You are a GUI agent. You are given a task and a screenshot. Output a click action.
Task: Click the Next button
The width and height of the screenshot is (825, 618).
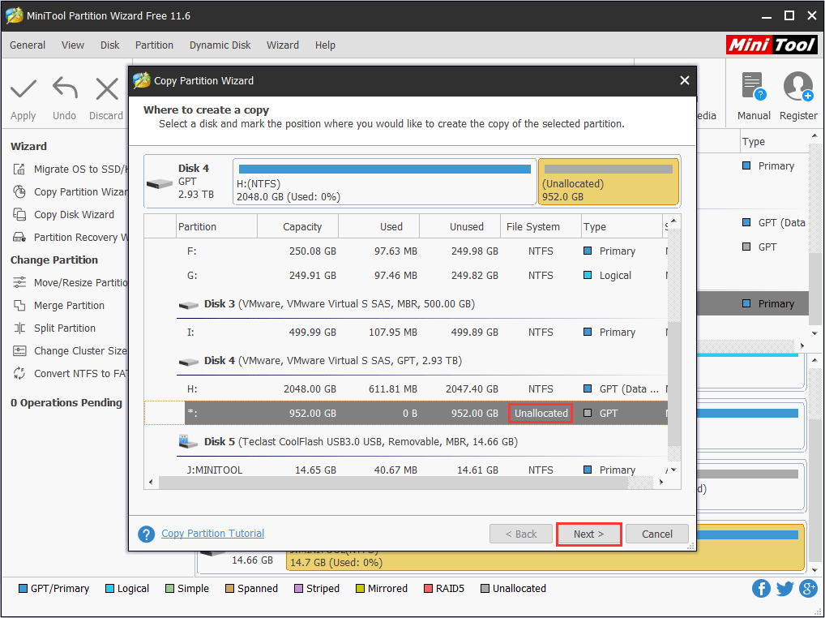click(x=588, y=534)
